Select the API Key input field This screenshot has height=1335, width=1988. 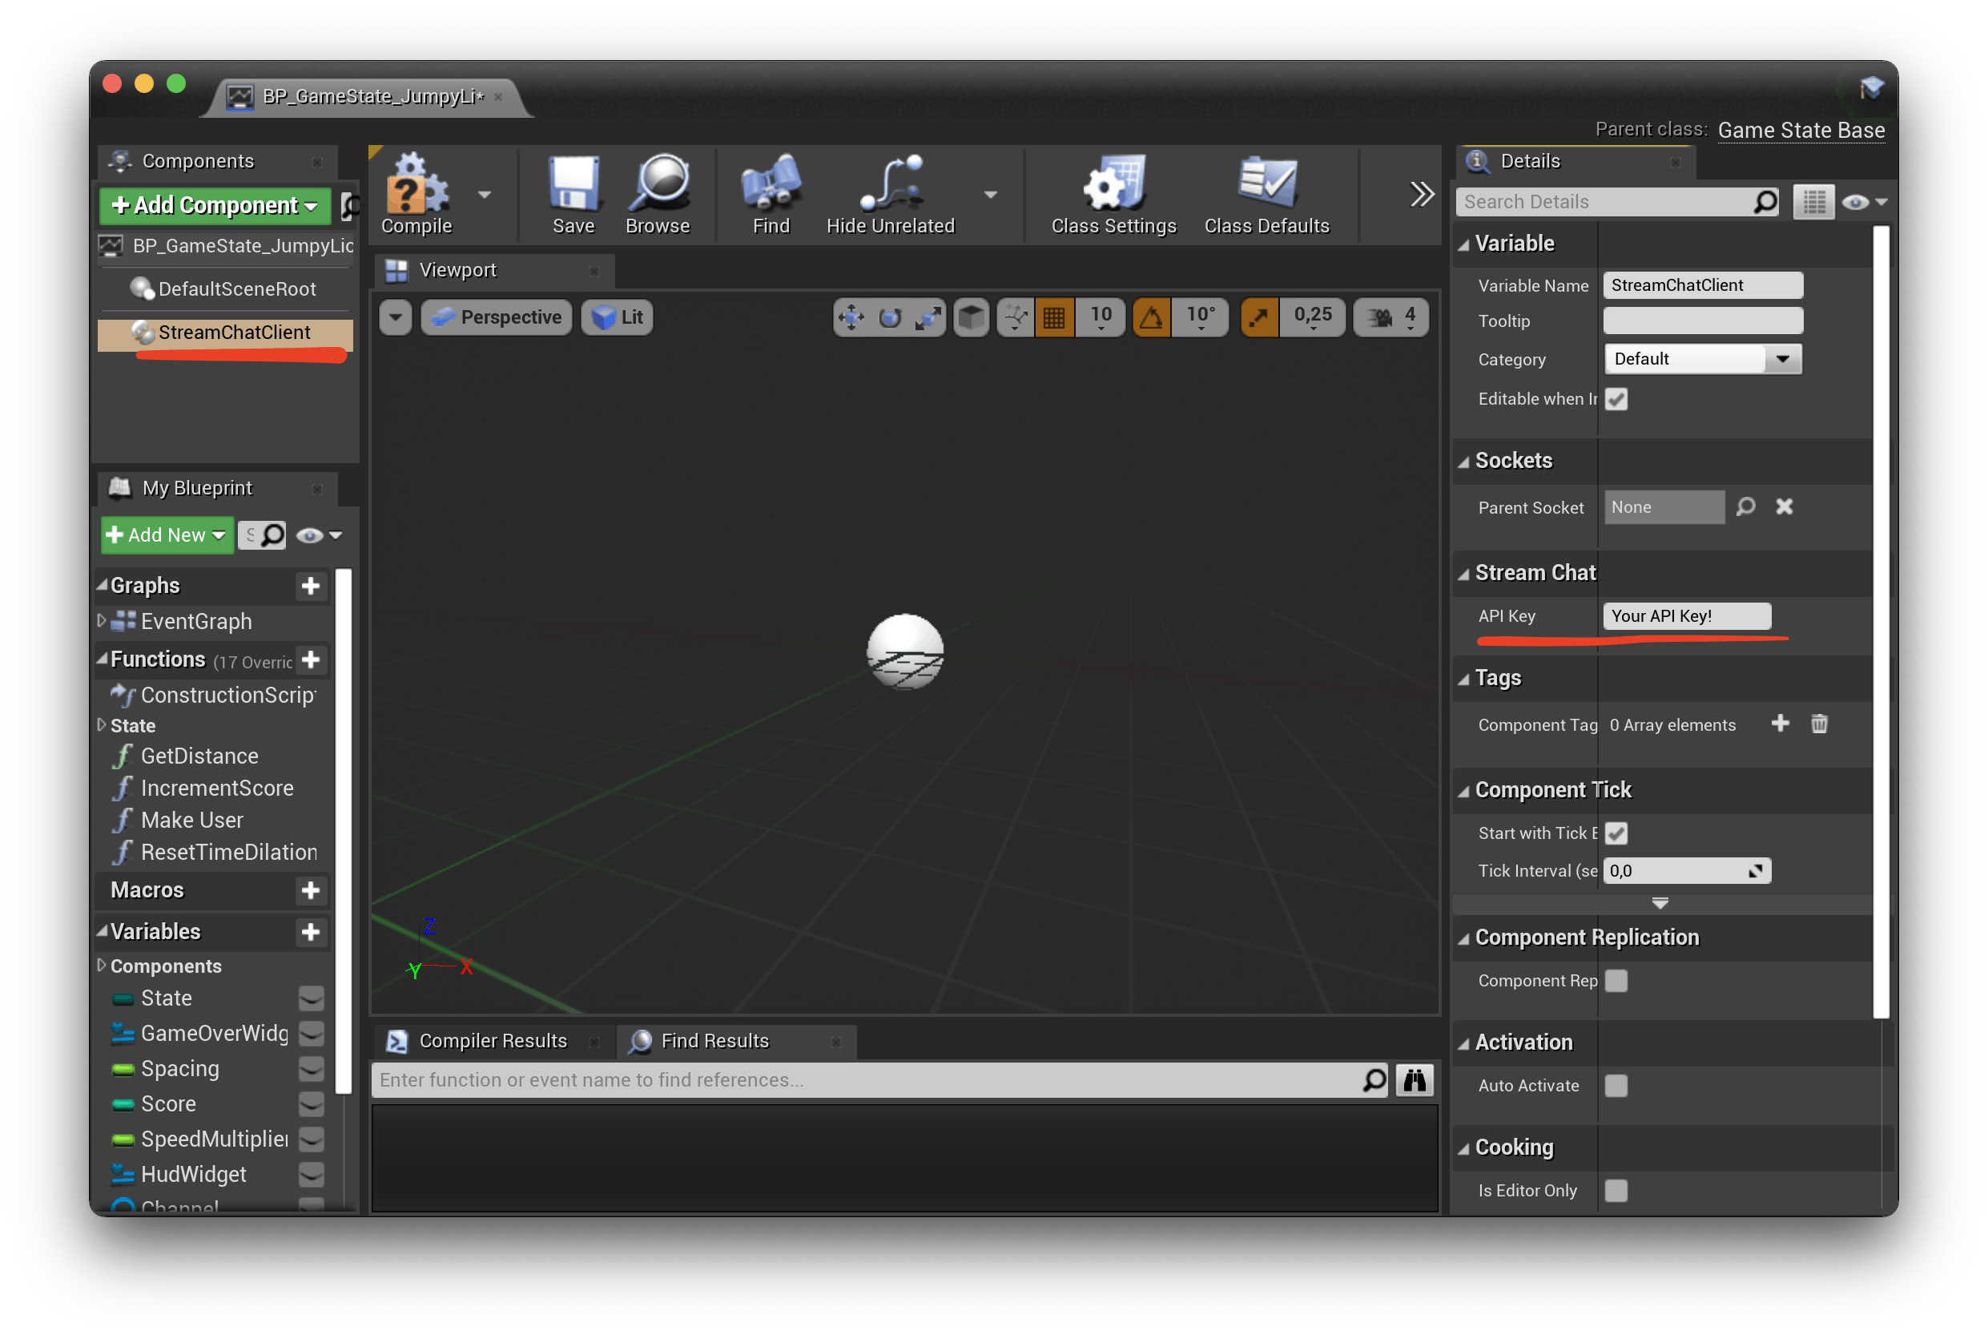click(1687, 614)
